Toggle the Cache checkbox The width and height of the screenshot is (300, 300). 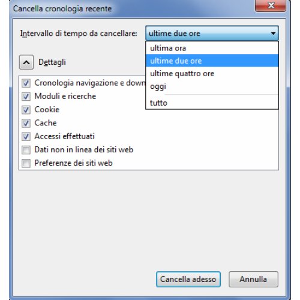coord(26,123)
